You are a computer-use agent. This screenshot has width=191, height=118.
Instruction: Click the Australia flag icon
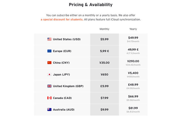(49, 110)
